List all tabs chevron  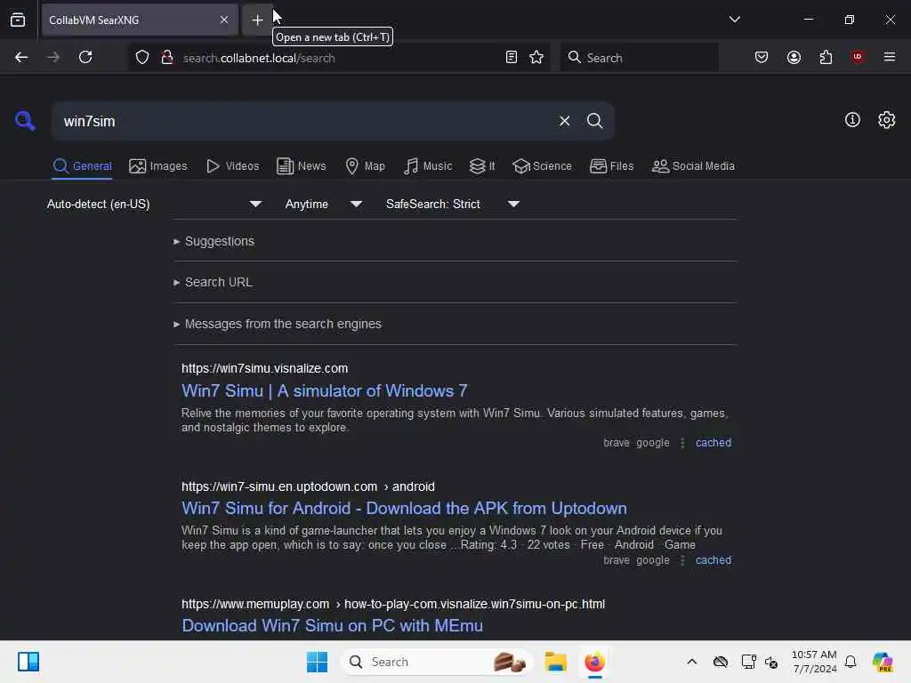734,20
